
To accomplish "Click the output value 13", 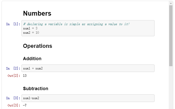I will click(25, 76).
